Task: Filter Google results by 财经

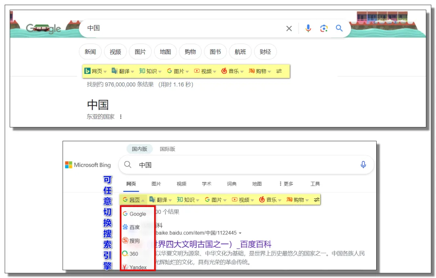Action: pyautogui.click(x=265, y=52)
